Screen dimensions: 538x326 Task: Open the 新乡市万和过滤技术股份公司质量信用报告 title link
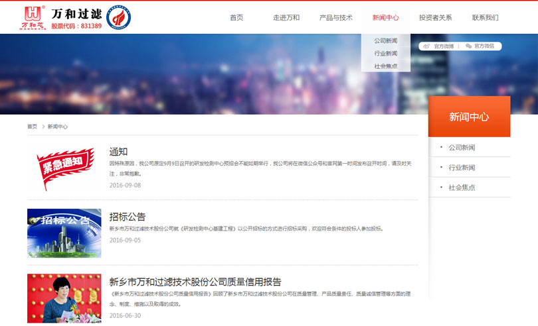195,282
